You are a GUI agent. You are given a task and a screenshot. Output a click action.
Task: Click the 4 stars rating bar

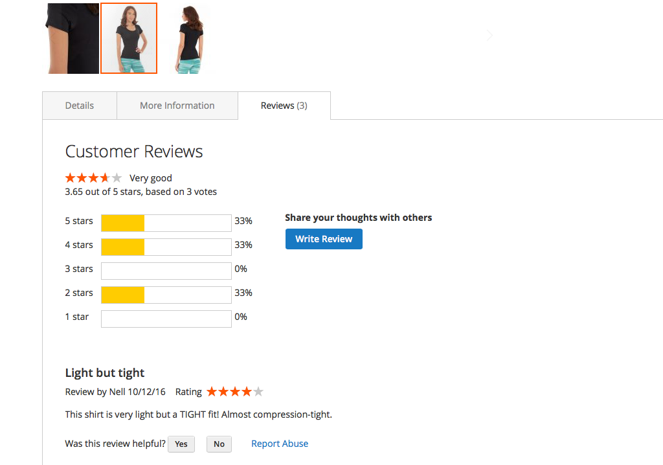pyautogui.click(x=166, y=247)
